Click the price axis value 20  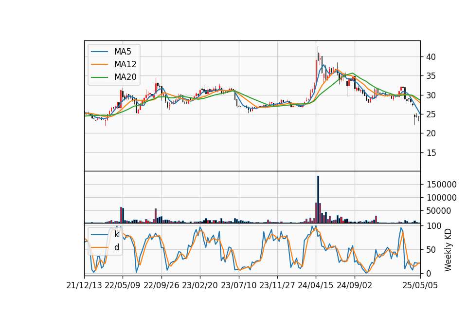click(431, 133)
